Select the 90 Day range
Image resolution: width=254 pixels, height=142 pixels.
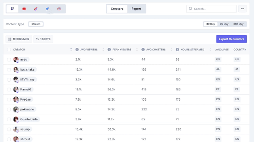click(224, 24)
